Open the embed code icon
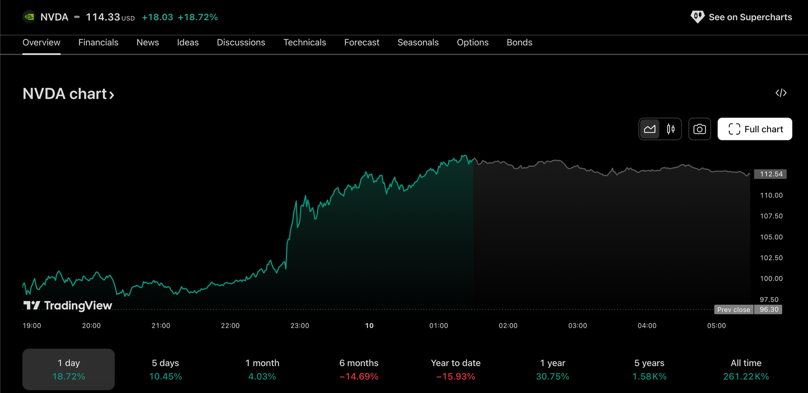Screen dimensions: 808x393 pyautogui.click(x=781, y=93)
